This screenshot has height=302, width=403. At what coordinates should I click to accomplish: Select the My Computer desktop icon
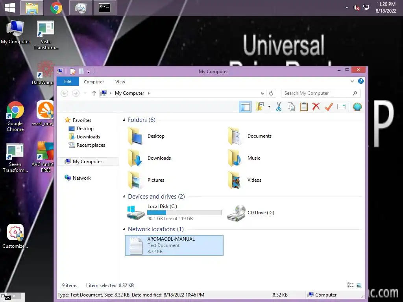pyautogui.click(x=15, y=32)
